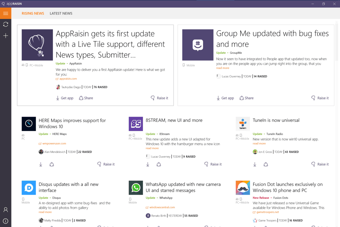Open TuneIn app icon

(243, 124)
